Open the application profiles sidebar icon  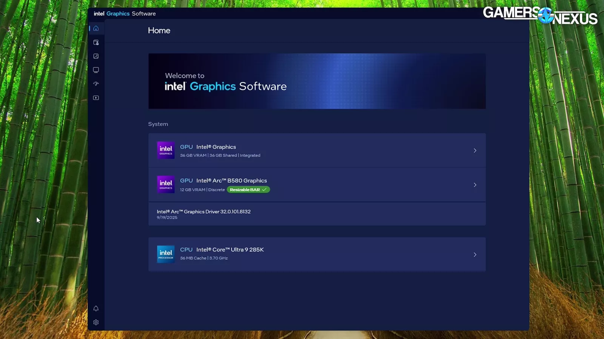[x=96, y=43]
